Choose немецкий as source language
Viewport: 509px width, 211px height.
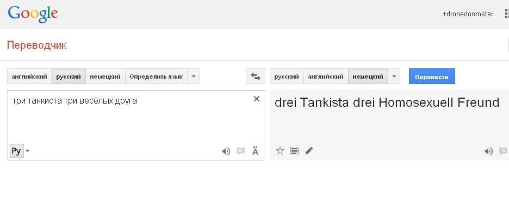105,76
